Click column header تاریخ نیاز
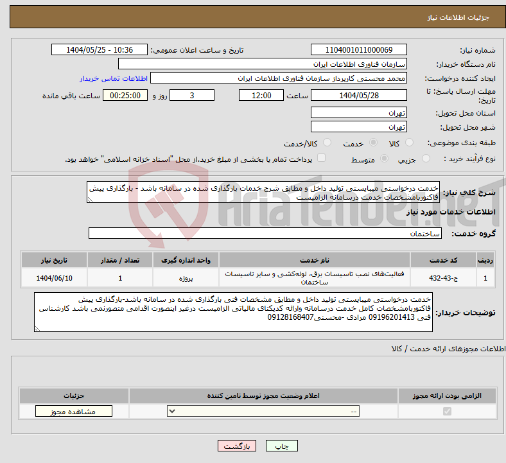The height and width of the screenshot is (463, 506). 54,260
